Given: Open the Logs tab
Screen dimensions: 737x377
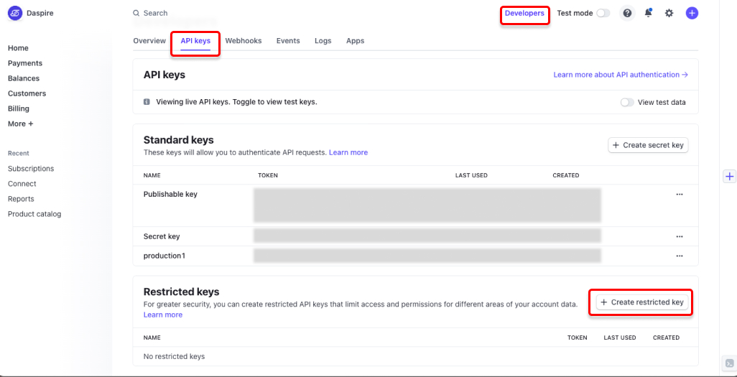Looking at the screenshot, I should (x=323, y=41).
